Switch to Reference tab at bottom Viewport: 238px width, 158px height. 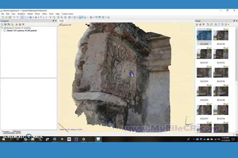pyautogui.click(x=17, y=131)
